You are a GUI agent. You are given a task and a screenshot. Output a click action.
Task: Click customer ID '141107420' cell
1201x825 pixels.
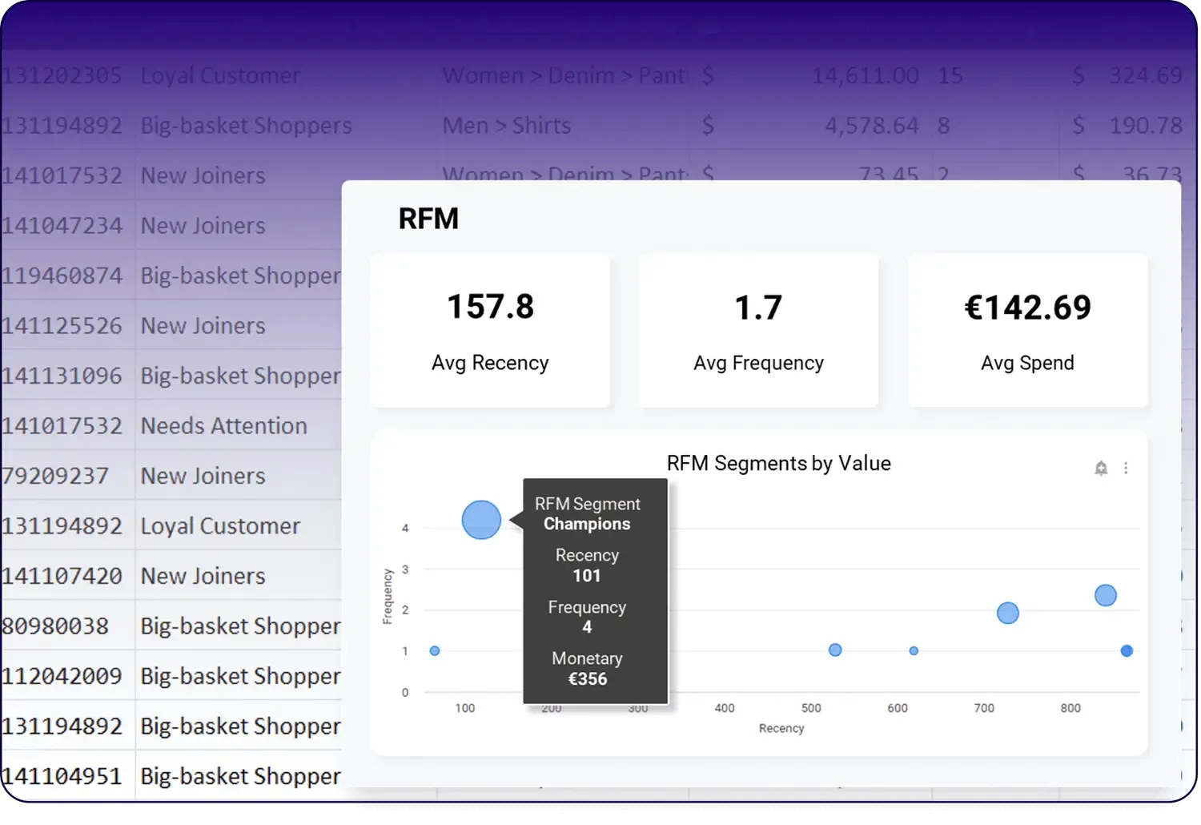(x=62, y=576)
